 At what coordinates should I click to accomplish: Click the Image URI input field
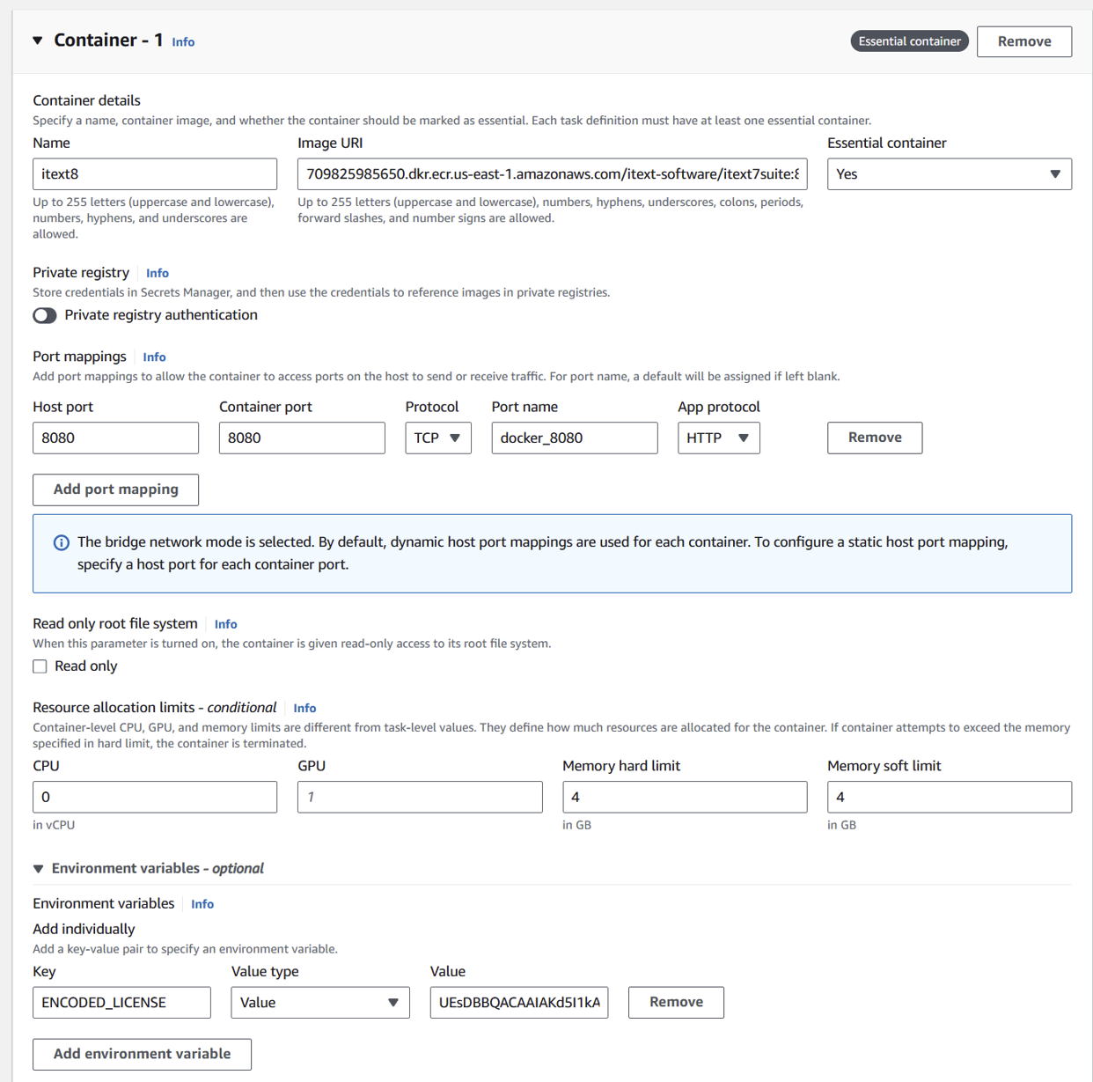(552, 174)
